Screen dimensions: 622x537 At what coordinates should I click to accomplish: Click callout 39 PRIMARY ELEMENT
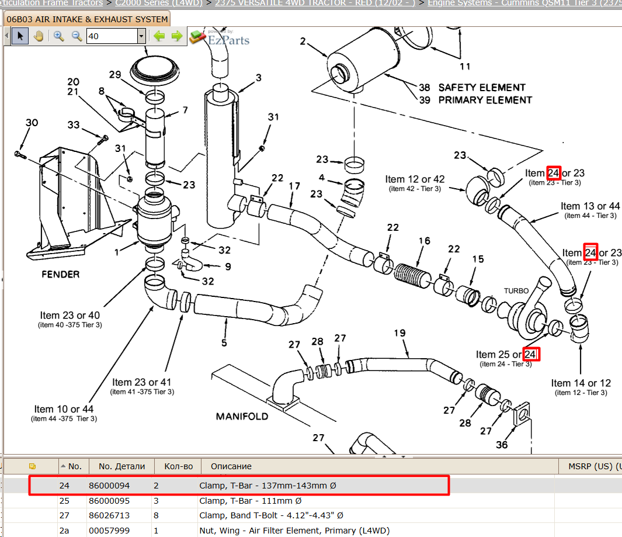(x=475, y=100)
